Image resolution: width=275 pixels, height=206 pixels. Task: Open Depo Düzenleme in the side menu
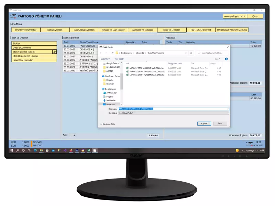[x=34, y=48]
